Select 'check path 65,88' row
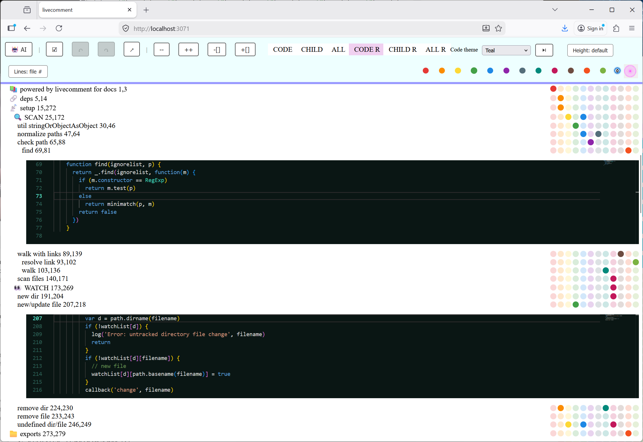The height and width of the screenshot is (442, 643). pos(41,142)
